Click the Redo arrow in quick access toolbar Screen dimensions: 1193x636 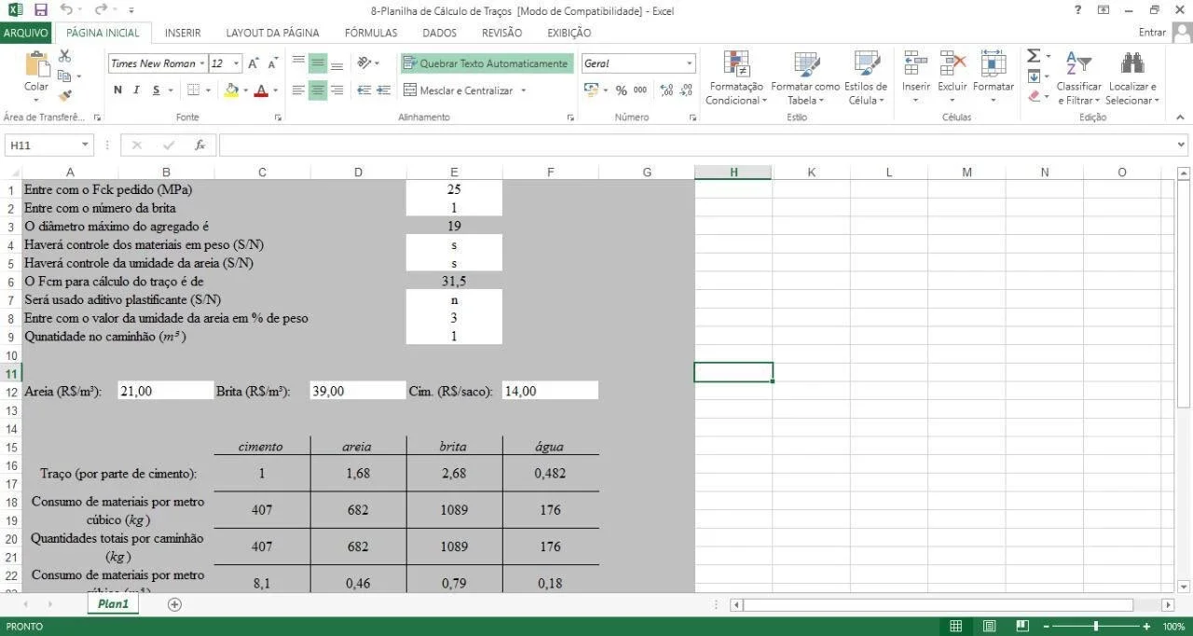tap(100, 10)
